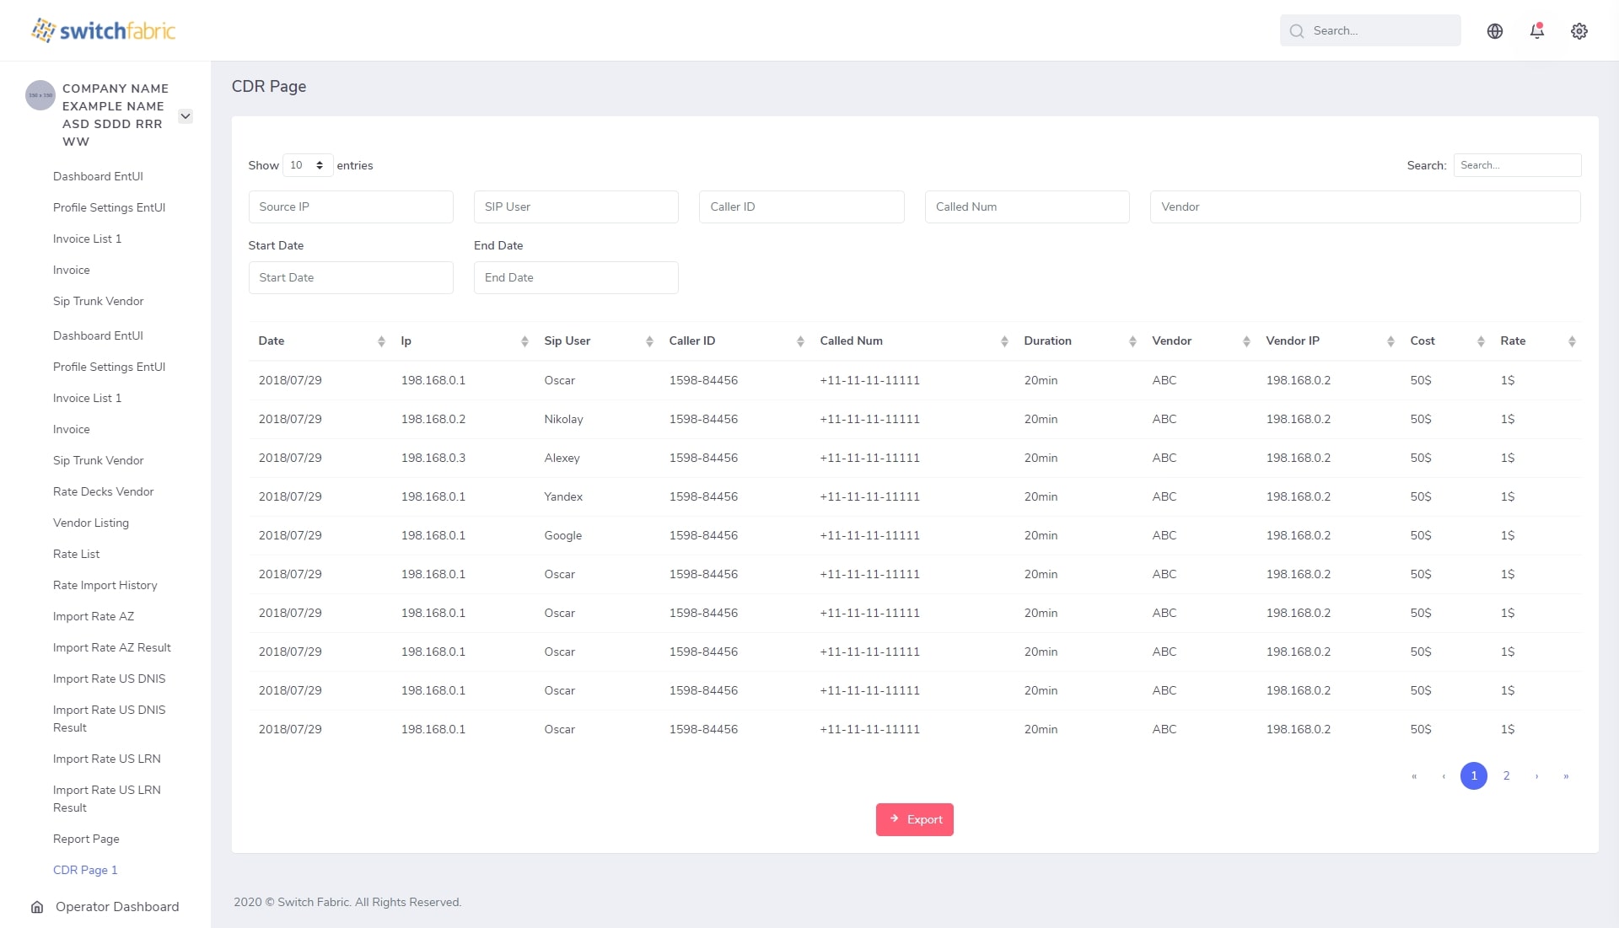Click the globe language icon

pyautogui.click(x=1494, y=31)
